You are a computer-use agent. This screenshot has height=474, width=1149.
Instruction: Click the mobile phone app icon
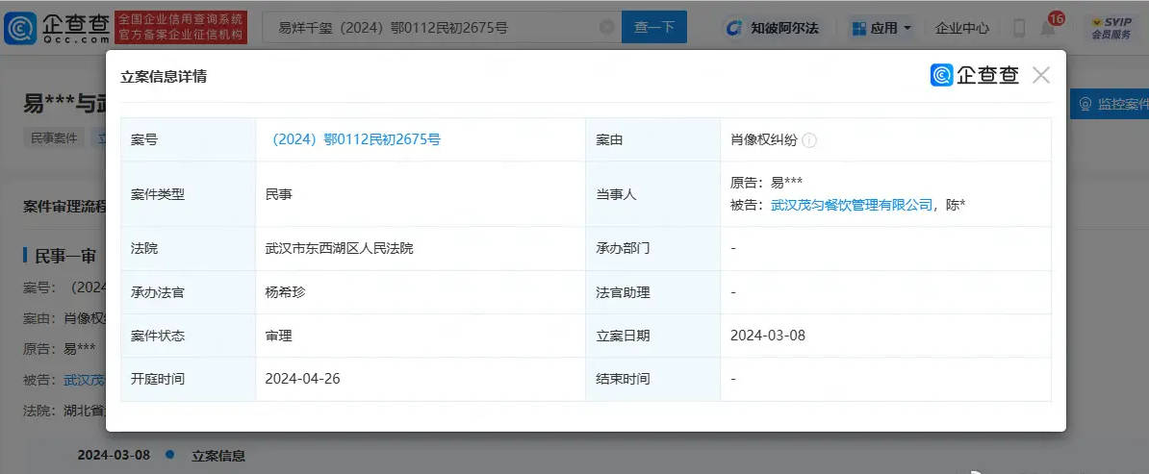(x=1018, y=28)
